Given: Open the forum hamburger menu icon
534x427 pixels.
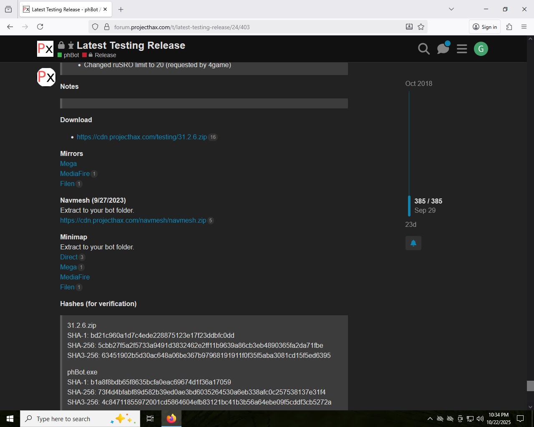Looking at the screenshot, I should coord(462,49).
